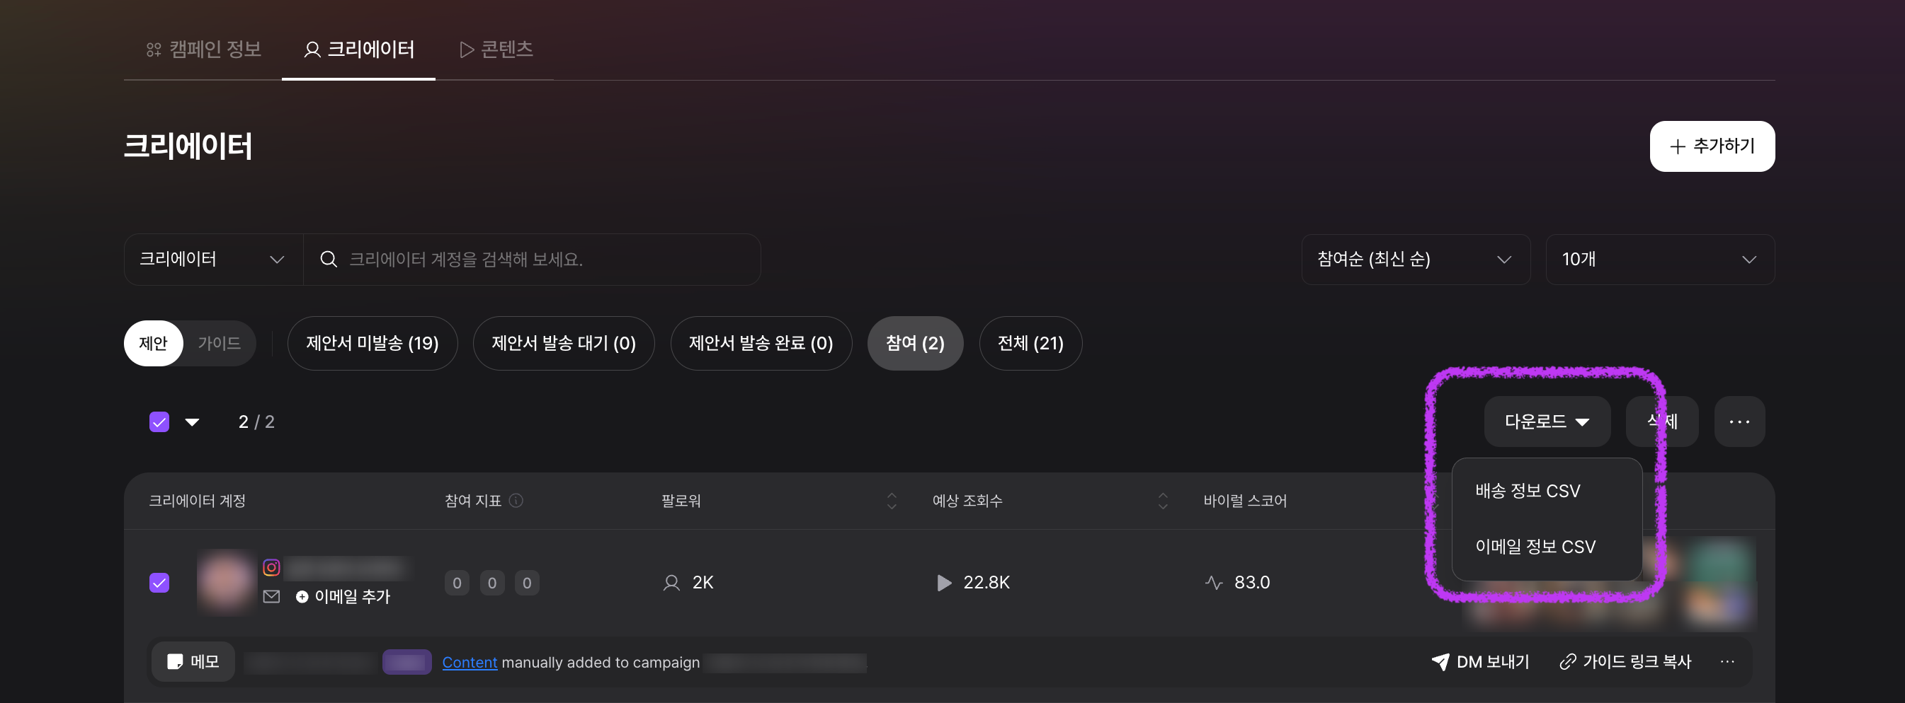Expand the 10개 page size dropdown
1905x703 pixels.
pyautogui.click(x=1659, y=259)
